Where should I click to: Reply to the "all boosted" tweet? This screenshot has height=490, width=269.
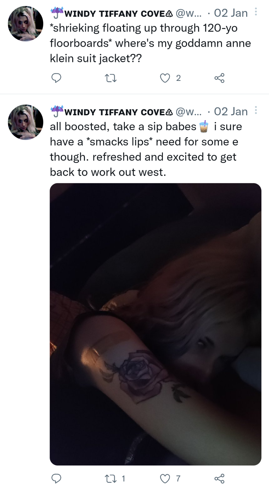[x=56, y=479]
